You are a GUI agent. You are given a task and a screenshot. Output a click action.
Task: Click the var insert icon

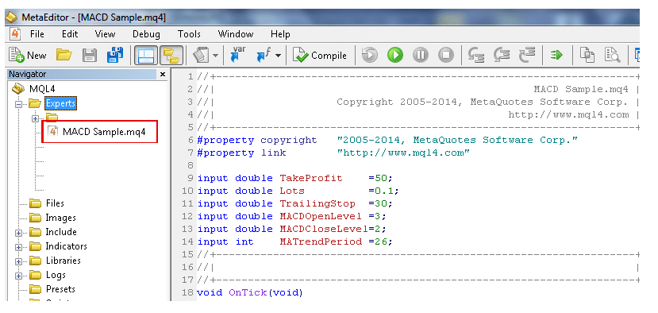pos(239,55)
